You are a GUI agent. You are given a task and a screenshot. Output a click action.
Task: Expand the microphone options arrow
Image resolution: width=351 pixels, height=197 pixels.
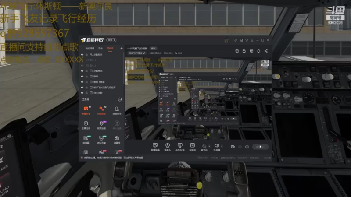point(209,146)
